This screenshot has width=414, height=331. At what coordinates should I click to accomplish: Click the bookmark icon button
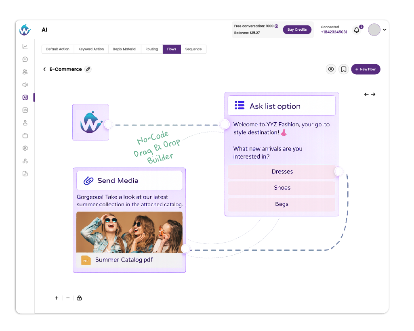(x=343, y=69)
